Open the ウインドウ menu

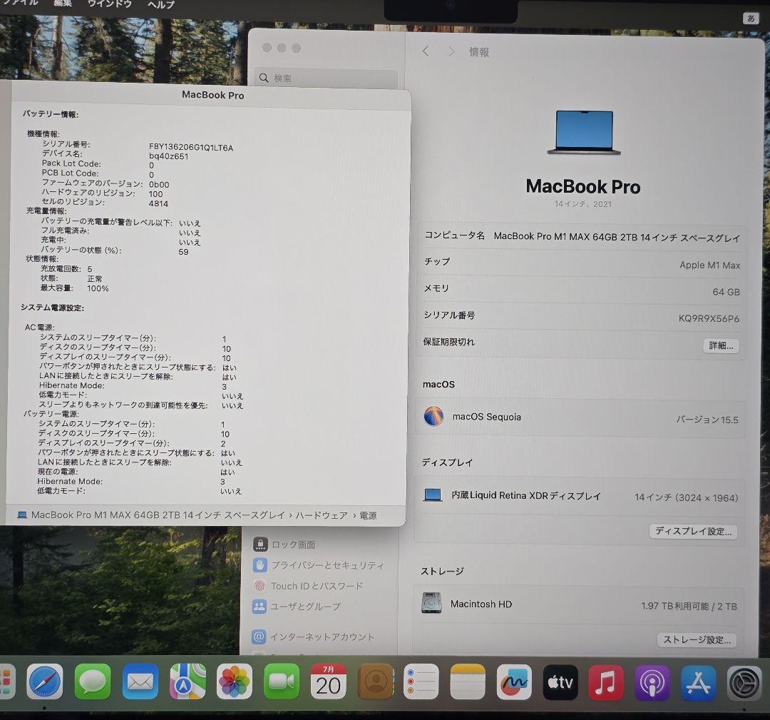pos(110,4)
